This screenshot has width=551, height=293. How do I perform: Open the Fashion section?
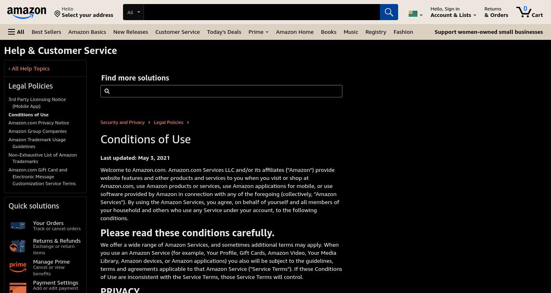click(x=403, y=32)
